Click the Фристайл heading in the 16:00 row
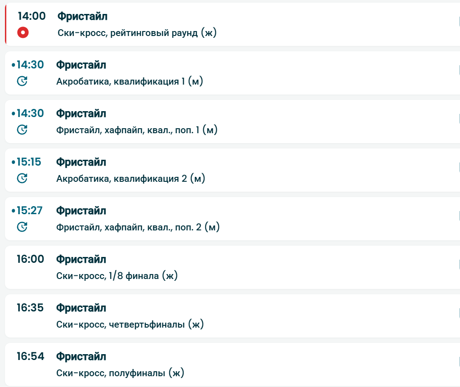This screenshot has height=387, width=460. 81,259
